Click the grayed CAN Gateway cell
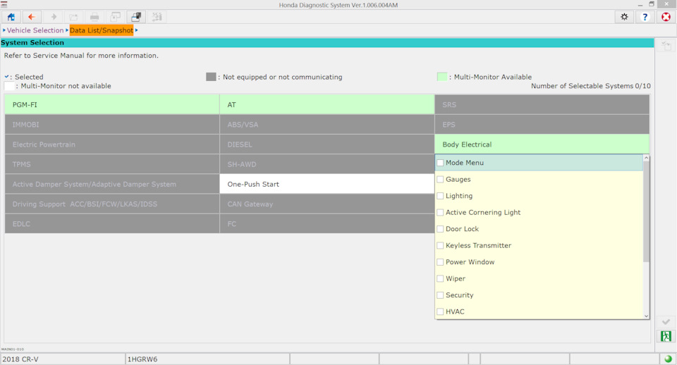The image size is (677, 365). pos(327,204)
